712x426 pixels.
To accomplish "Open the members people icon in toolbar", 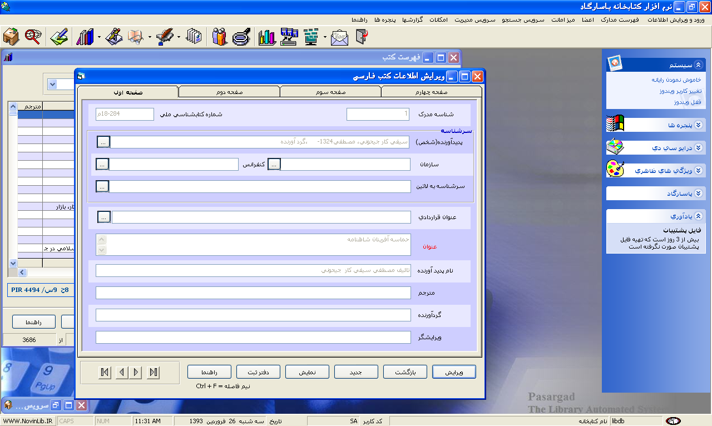I will [x=220, y=37].
